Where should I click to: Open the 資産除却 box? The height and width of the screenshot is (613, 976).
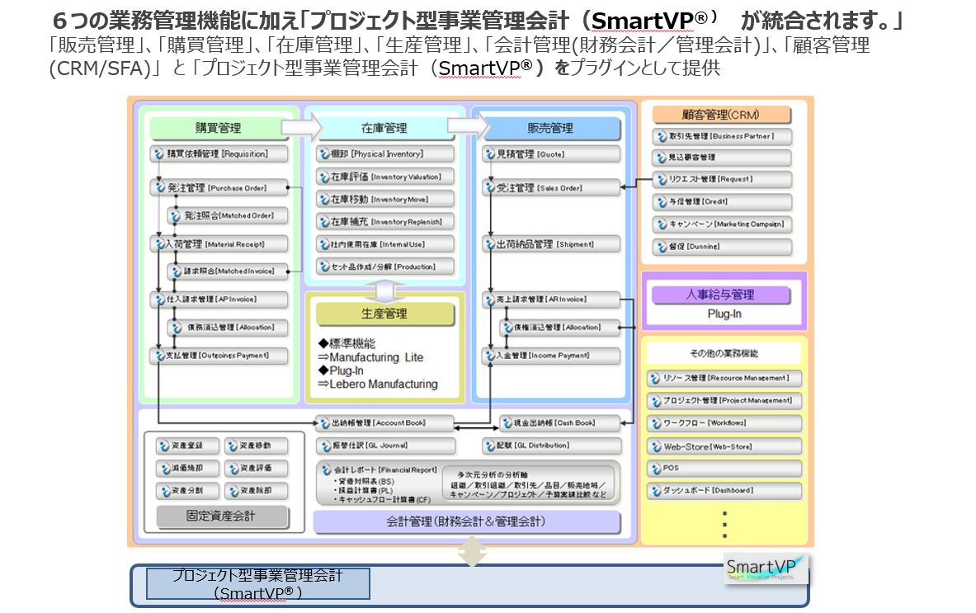(x=256, y=490)
